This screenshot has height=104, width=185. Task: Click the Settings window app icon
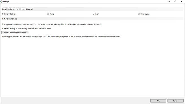point(1,1)
